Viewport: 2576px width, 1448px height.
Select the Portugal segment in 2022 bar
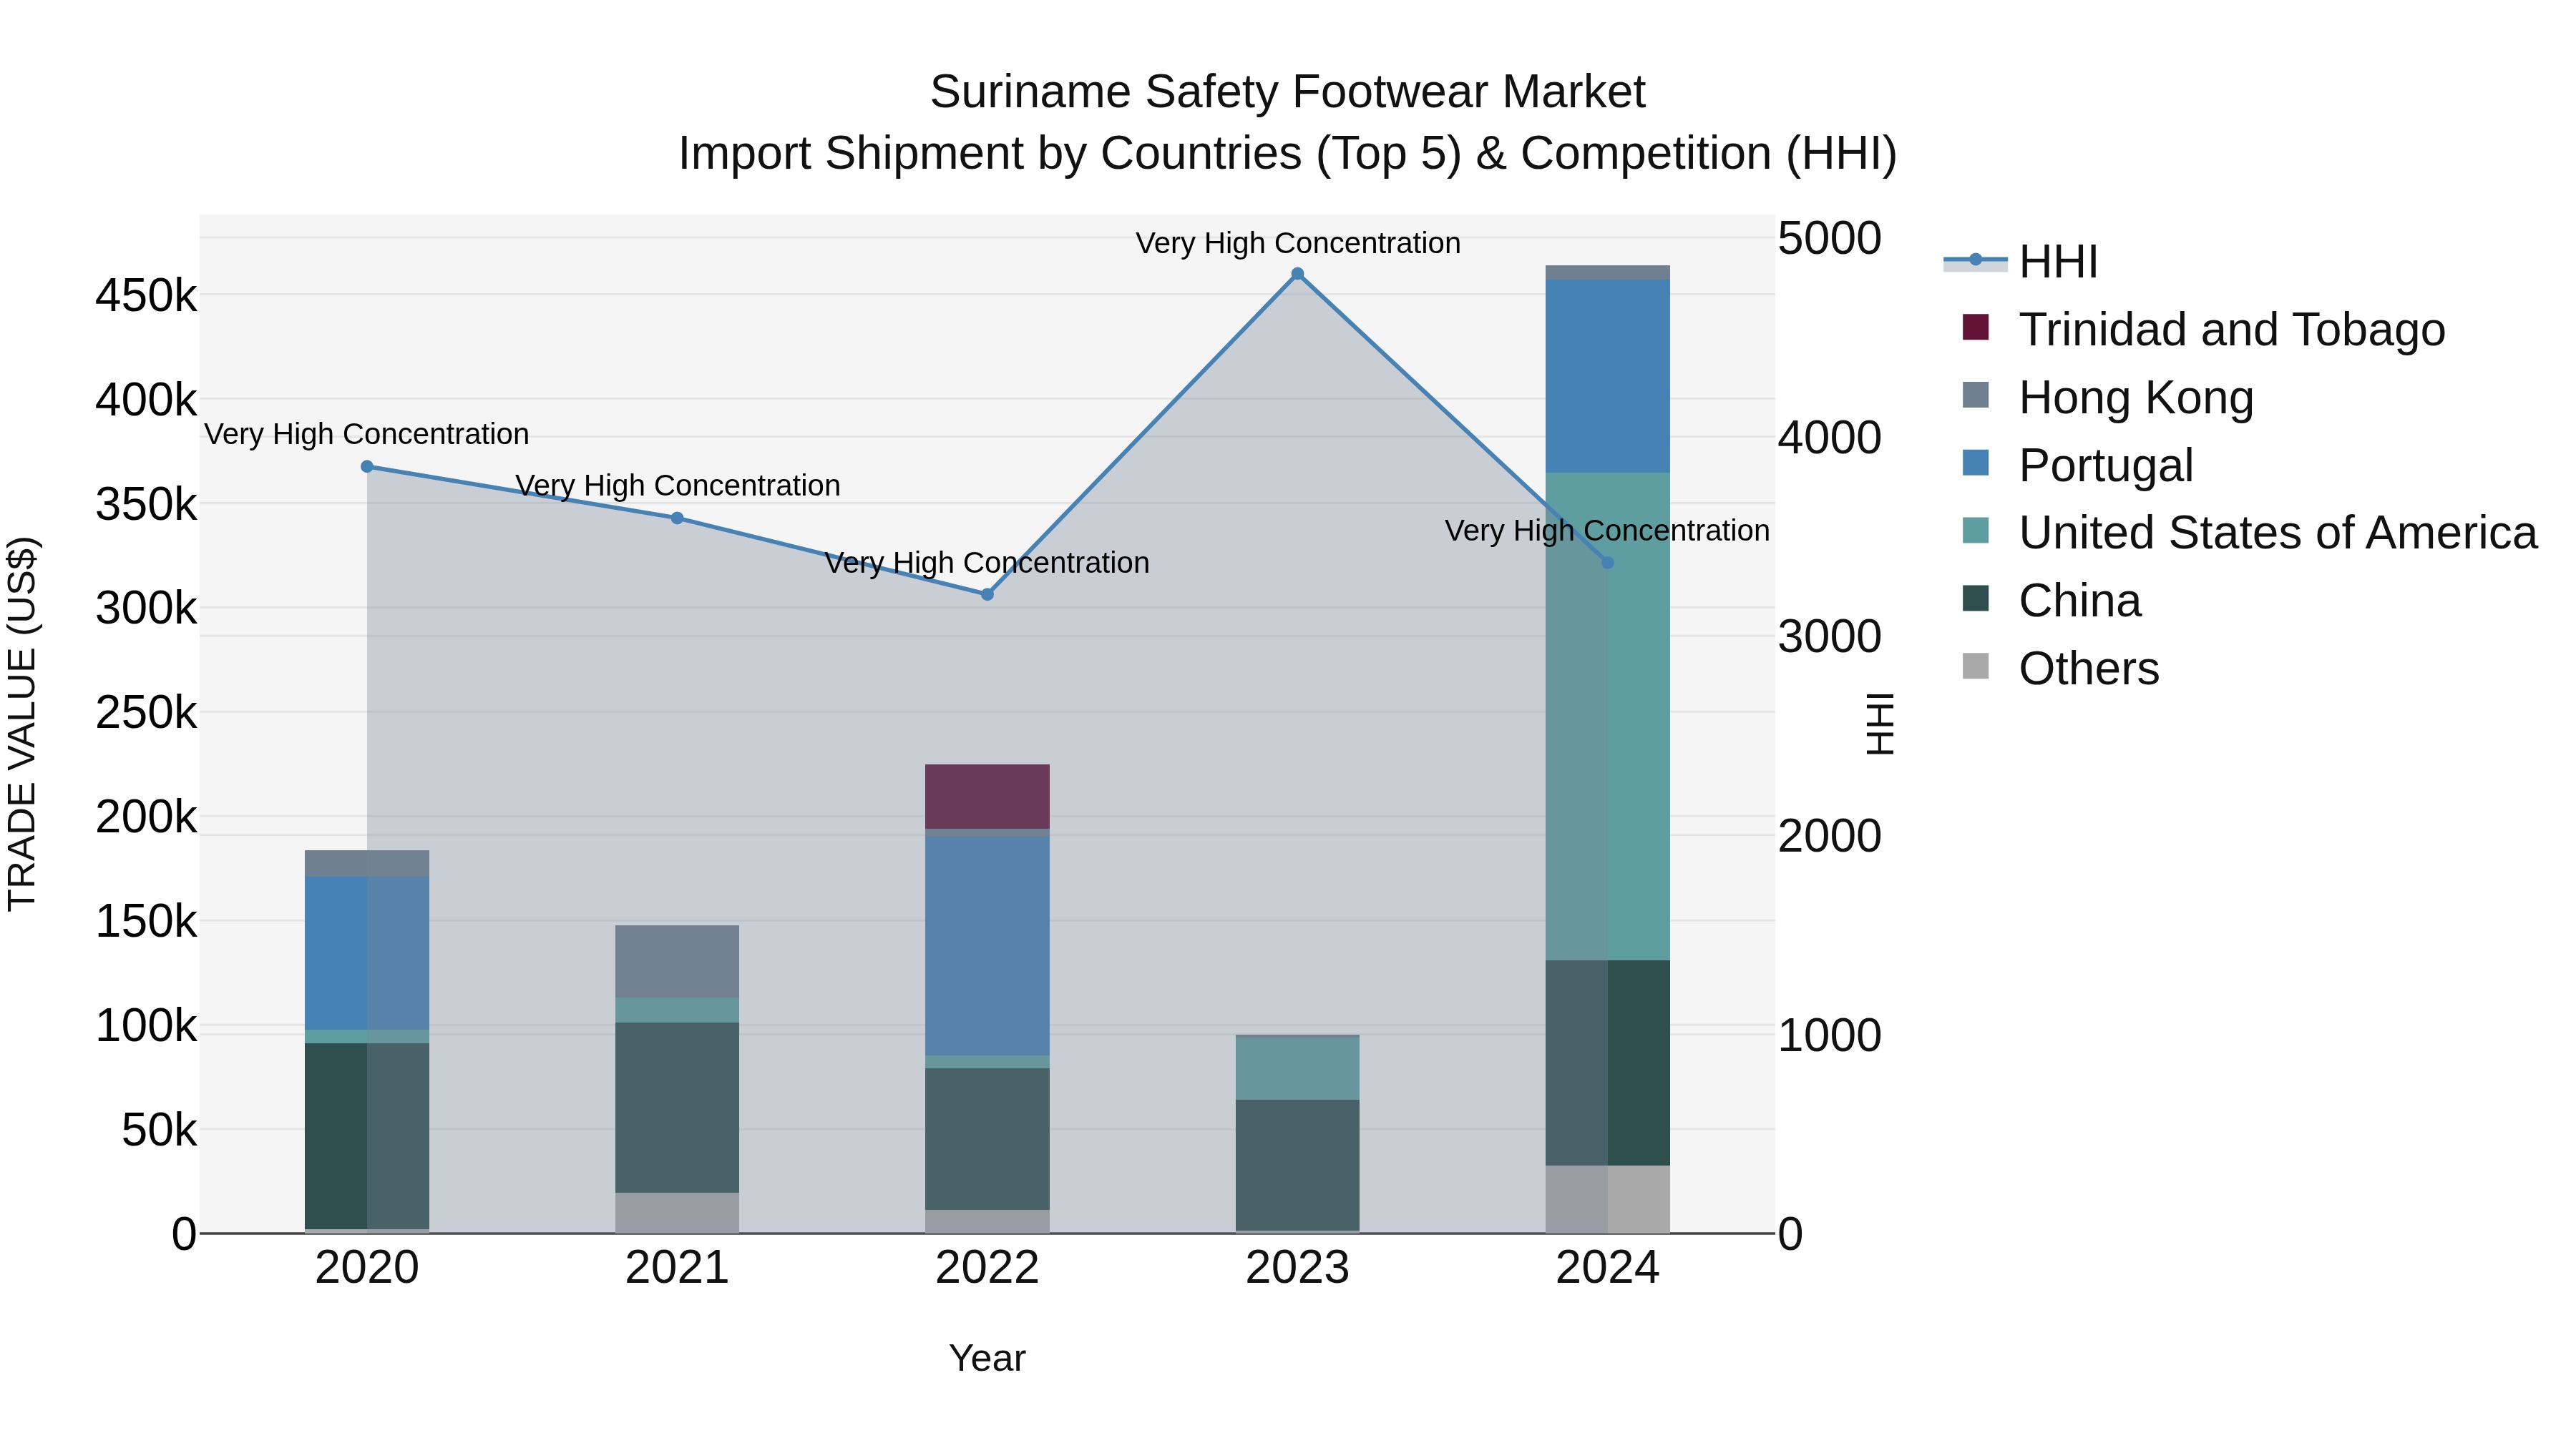click(987, 945)
